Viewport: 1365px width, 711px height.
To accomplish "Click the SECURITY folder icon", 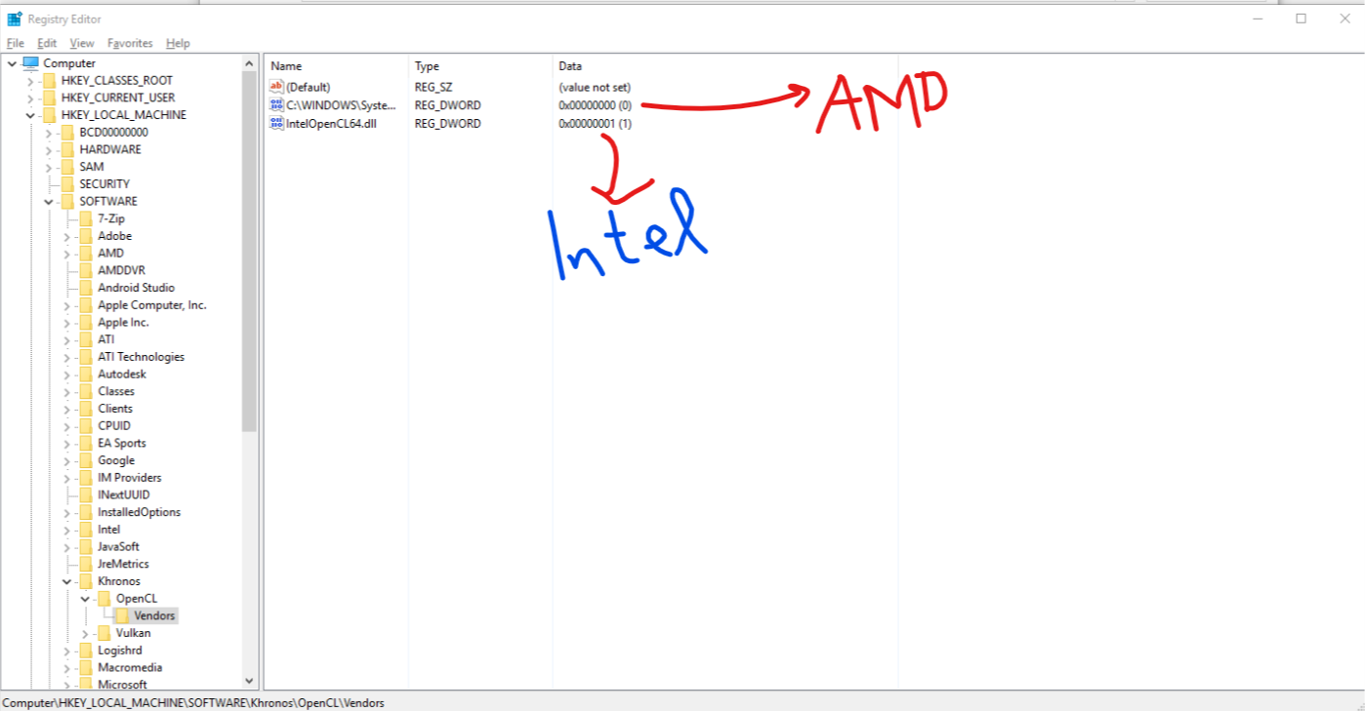I will click(x=67, y=183).
